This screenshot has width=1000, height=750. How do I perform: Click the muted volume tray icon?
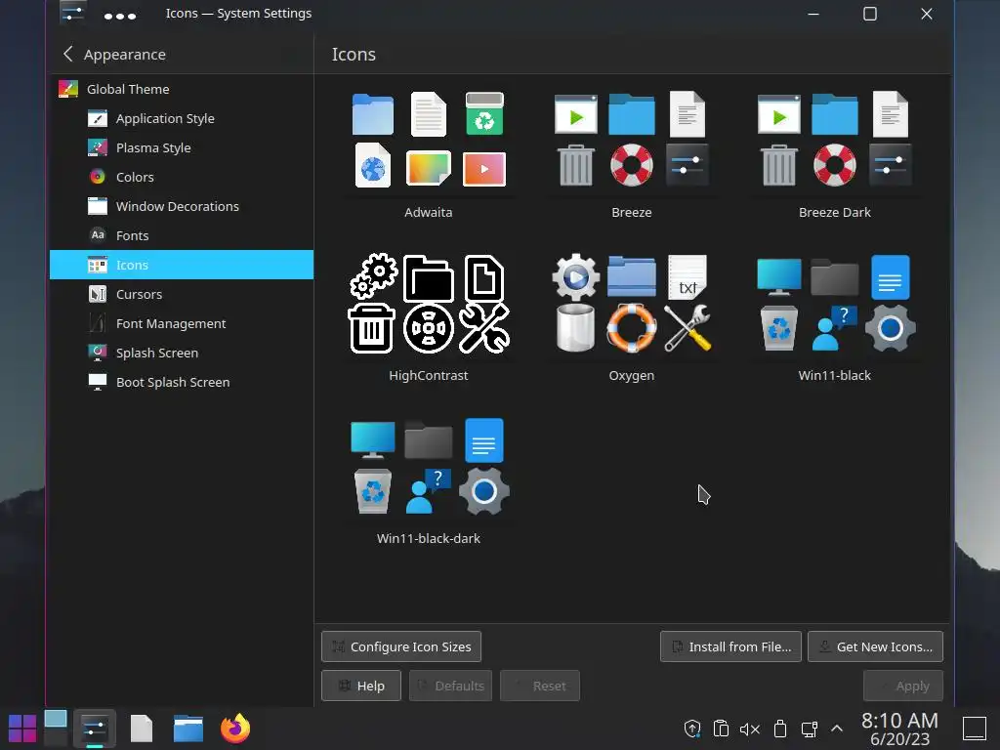[750, 729]
